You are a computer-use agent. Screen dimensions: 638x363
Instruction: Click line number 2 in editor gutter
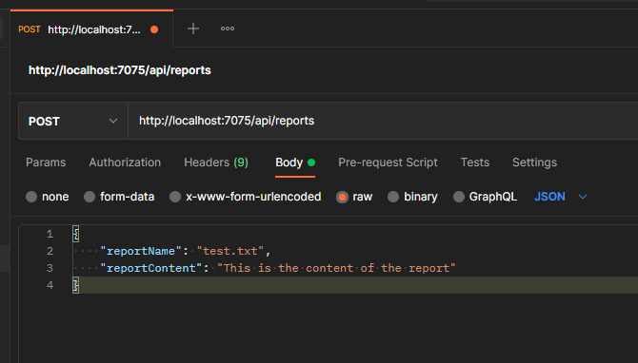click(50, 251)
